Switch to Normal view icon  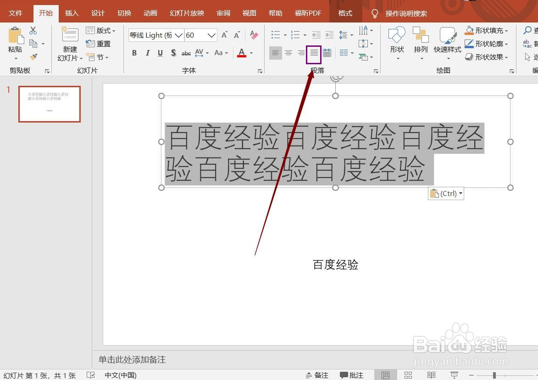[385, 375]
